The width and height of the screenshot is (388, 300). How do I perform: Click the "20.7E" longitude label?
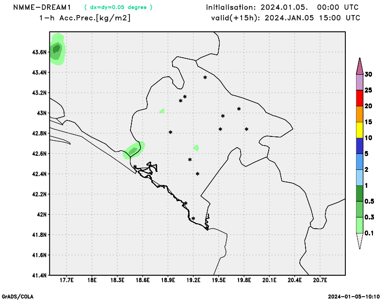pyautogui.click(x=320, y=280)
